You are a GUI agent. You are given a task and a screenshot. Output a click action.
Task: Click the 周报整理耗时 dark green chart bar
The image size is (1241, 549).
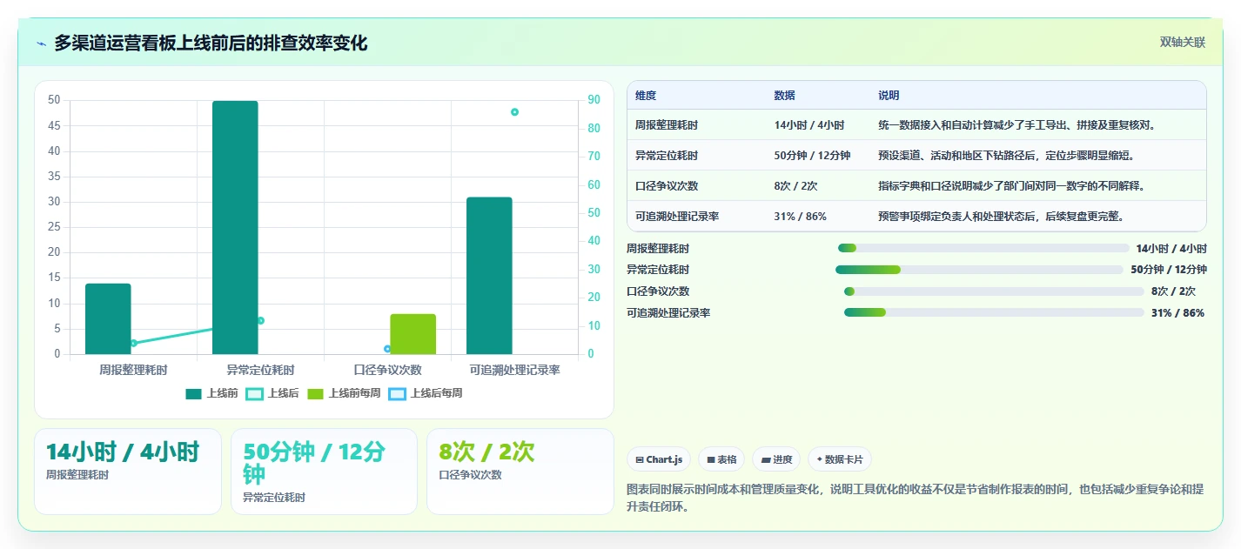tap(108, 318)
